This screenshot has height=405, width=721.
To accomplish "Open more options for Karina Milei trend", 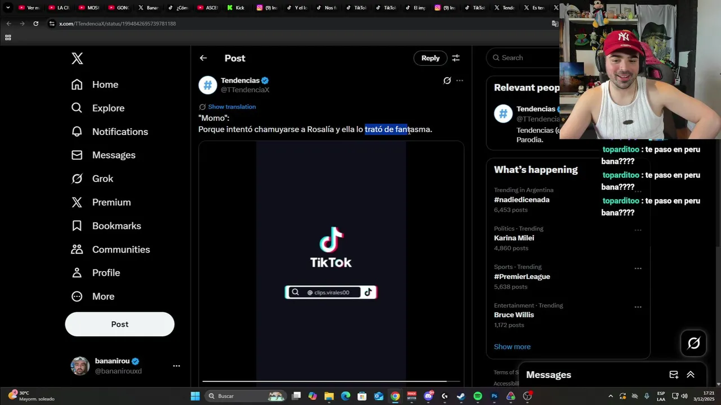I will [638, 230].
